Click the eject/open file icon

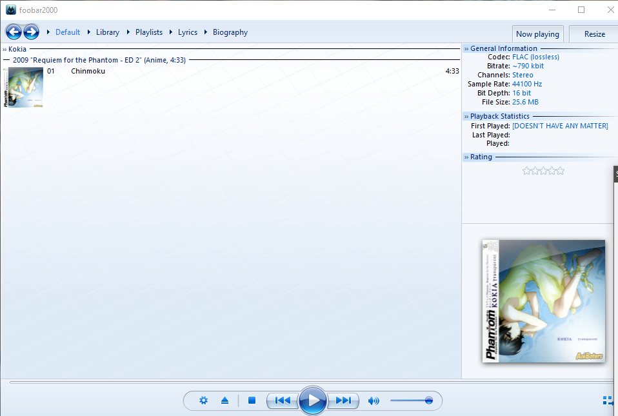(224, 401)
